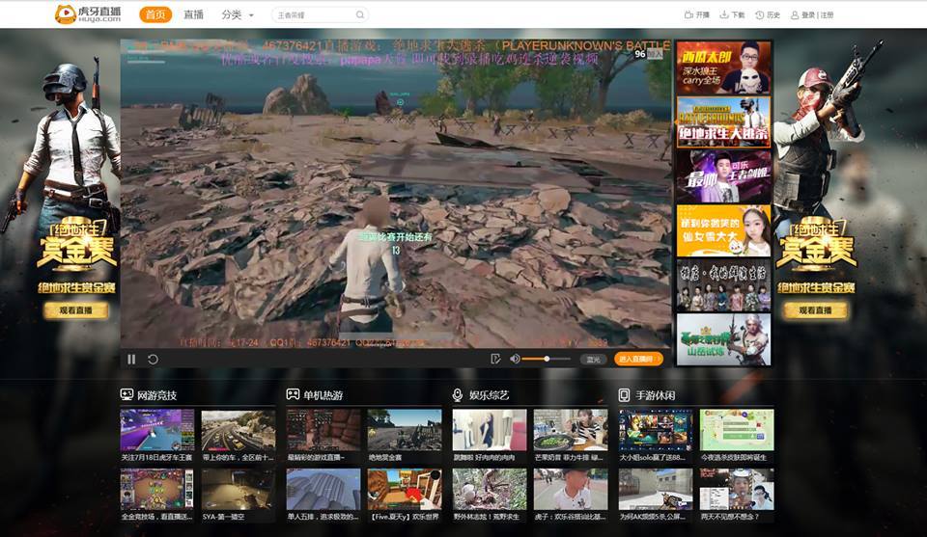Click the Huya 虎牙直播 logo
The width and height of the screenshot is (927, 537).
pyautogui.click(x=88, y=14)
